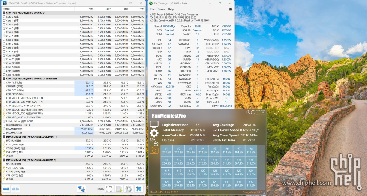Screen dimensions: 367x196
Task: Open RunMemtestPro settings gear
Action: (154, 133)
